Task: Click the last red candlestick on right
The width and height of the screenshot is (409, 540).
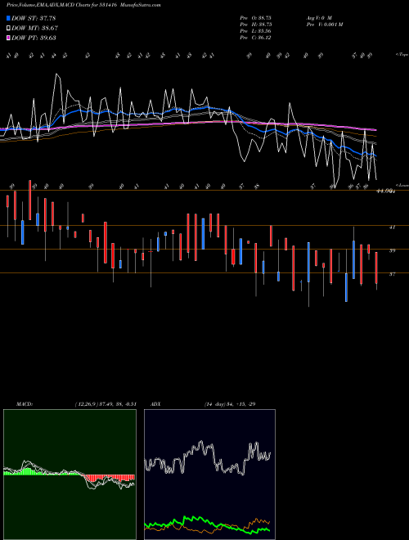Action: [376, 268]
